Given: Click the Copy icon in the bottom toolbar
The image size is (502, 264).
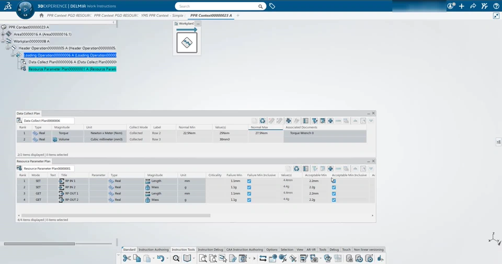Looking at the screenshot, I should [137, 258].
